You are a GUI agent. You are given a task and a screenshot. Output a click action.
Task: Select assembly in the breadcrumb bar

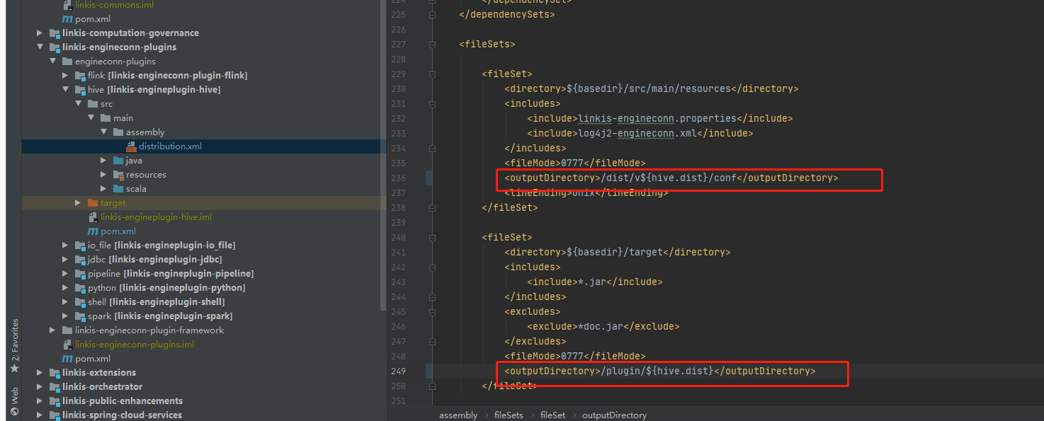(458, 415)
